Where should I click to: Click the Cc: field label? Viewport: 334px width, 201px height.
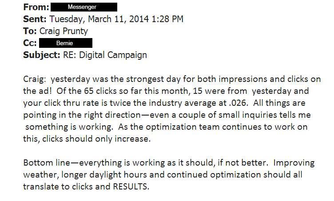pyautogui.click(x=30, y=43)
